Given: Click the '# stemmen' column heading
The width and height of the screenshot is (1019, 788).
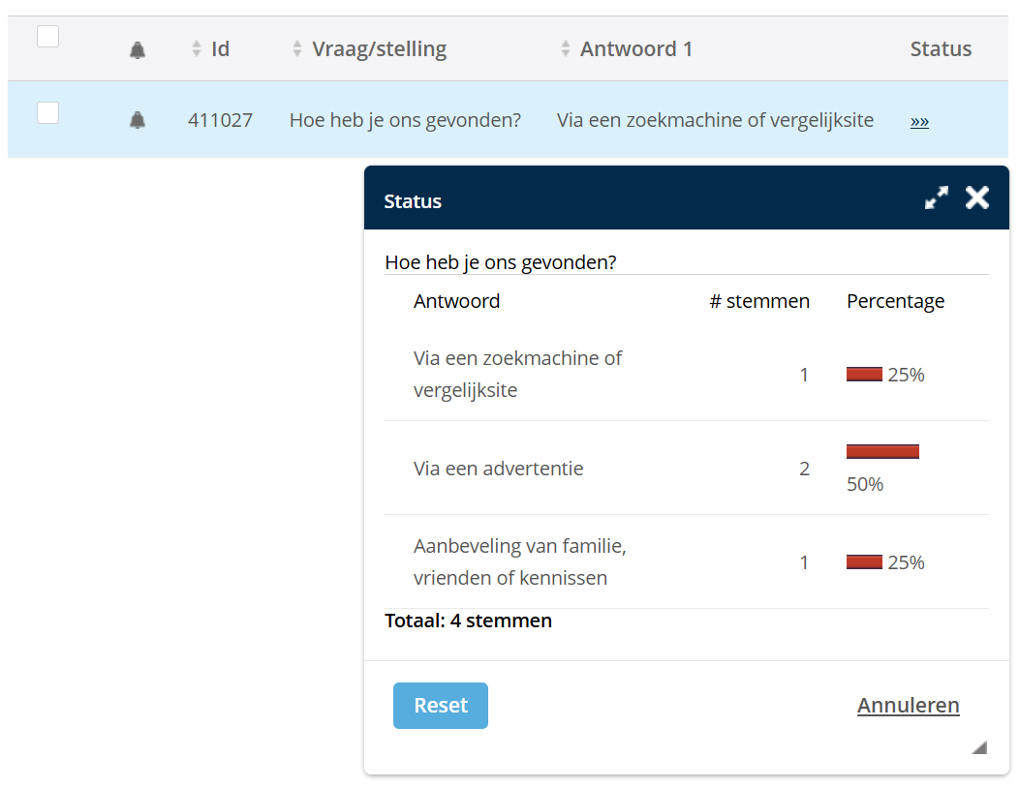Looking at the screenshot, I should click(x=759, y=301).
